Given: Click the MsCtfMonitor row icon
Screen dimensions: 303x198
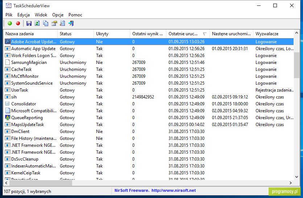Looking at the screenshot, I should (x=8, y=76).
